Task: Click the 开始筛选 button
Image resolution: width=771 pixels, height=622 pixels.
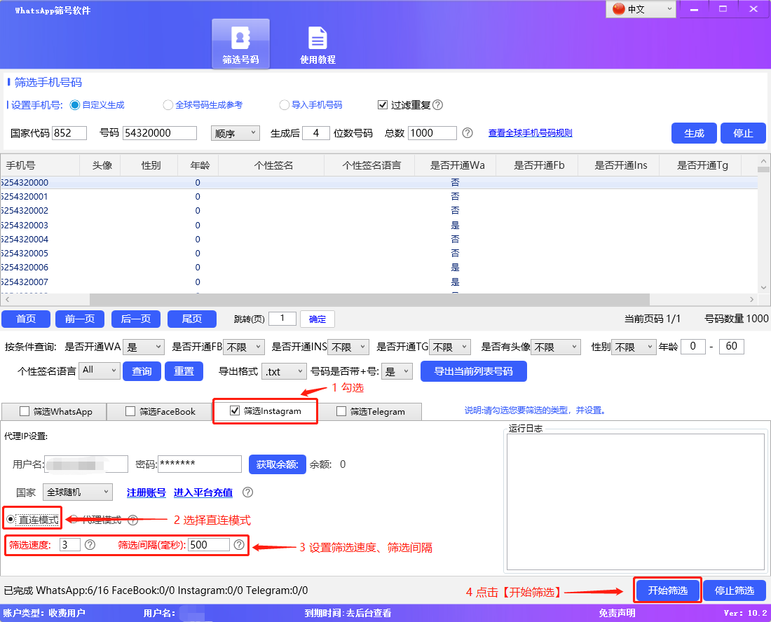Action: [667, 590]
